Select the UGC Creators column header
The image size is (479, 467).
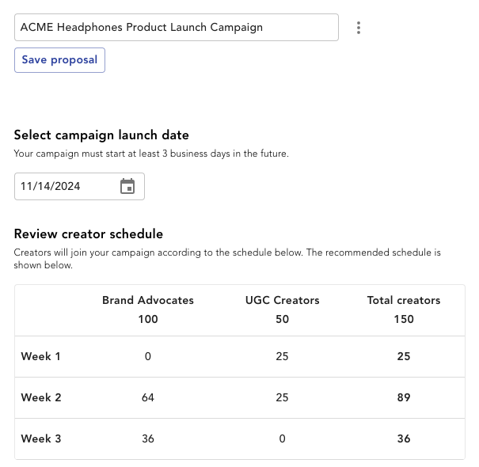pyautogui.click(x=283, y=300)
